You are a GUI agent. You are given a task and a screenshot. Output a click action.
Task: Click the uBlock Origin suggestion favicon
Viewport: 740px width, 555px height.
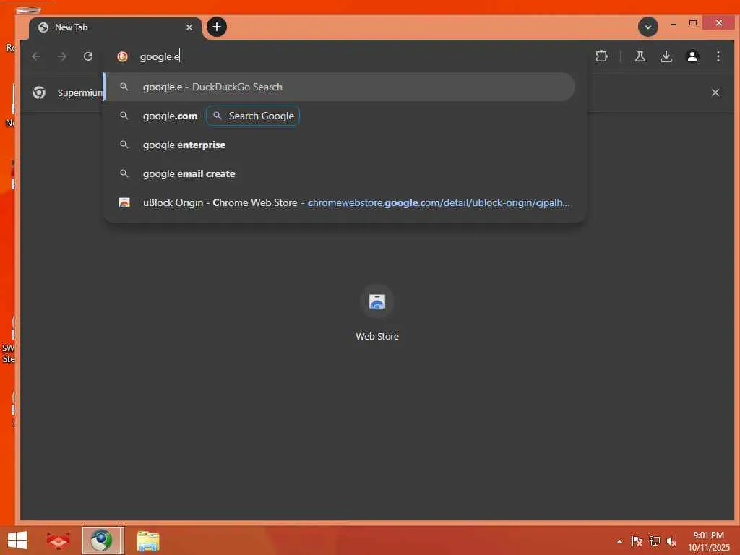click(x=124, y=202)
